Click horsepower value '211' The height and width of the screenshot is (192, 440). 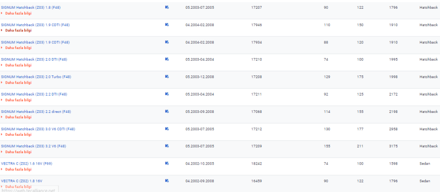(x=360, y=146)
